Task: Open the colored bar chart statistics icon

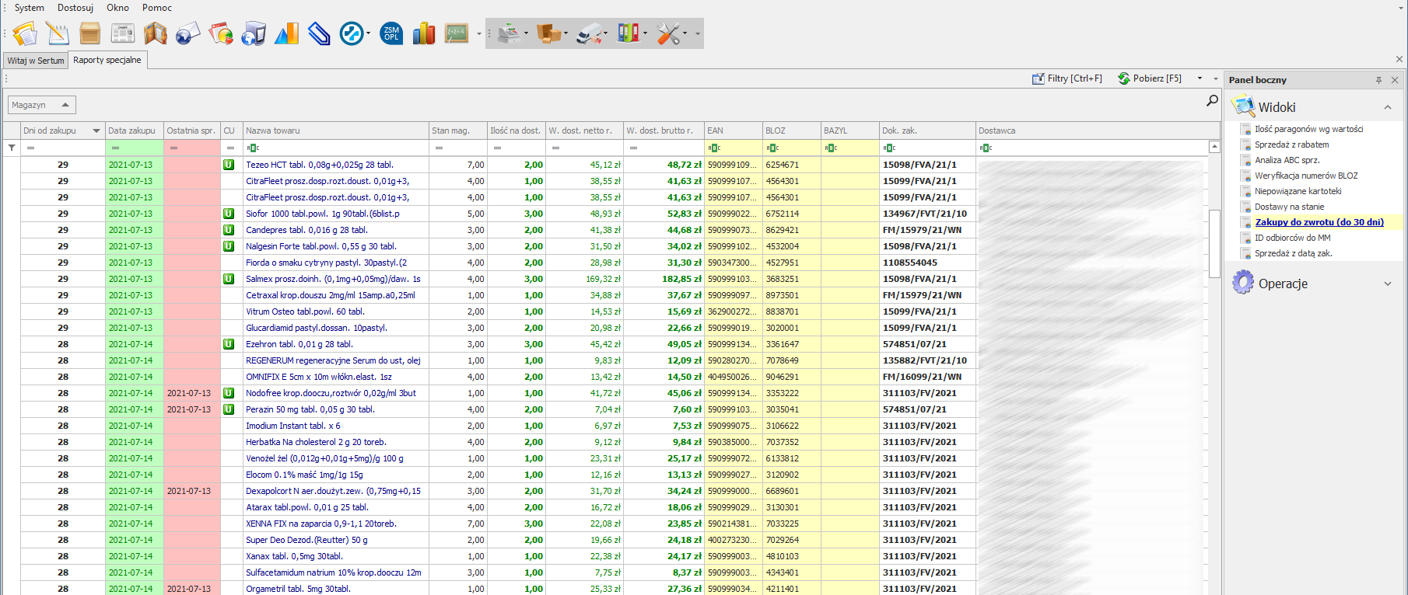Action: click(424, 33)
